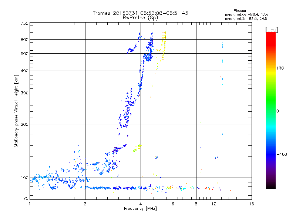The width and height of the screenshot is (296, 222).
Task: Click the '-100' colorbar tick label
Action: 282,154
